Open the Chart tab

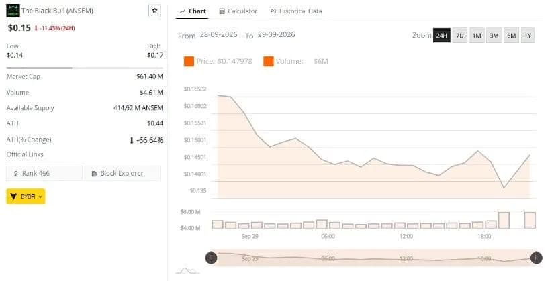pyautogui.click(x=193, y=11)
